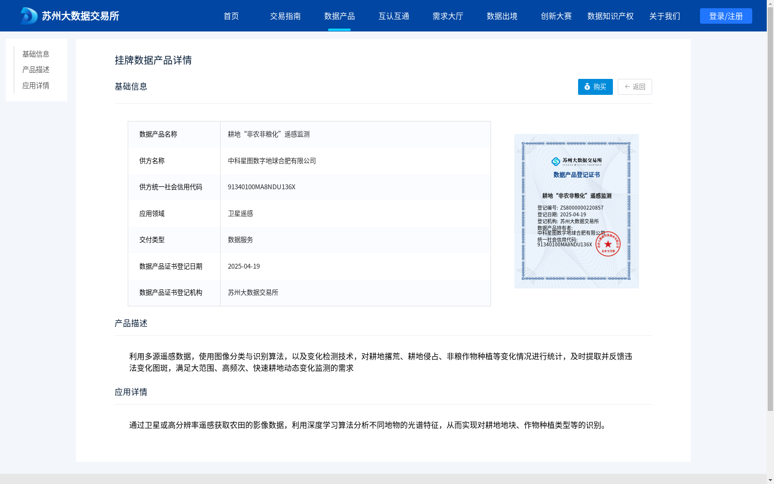Jump to 产品描述 section in sidebar

(36, 70)
